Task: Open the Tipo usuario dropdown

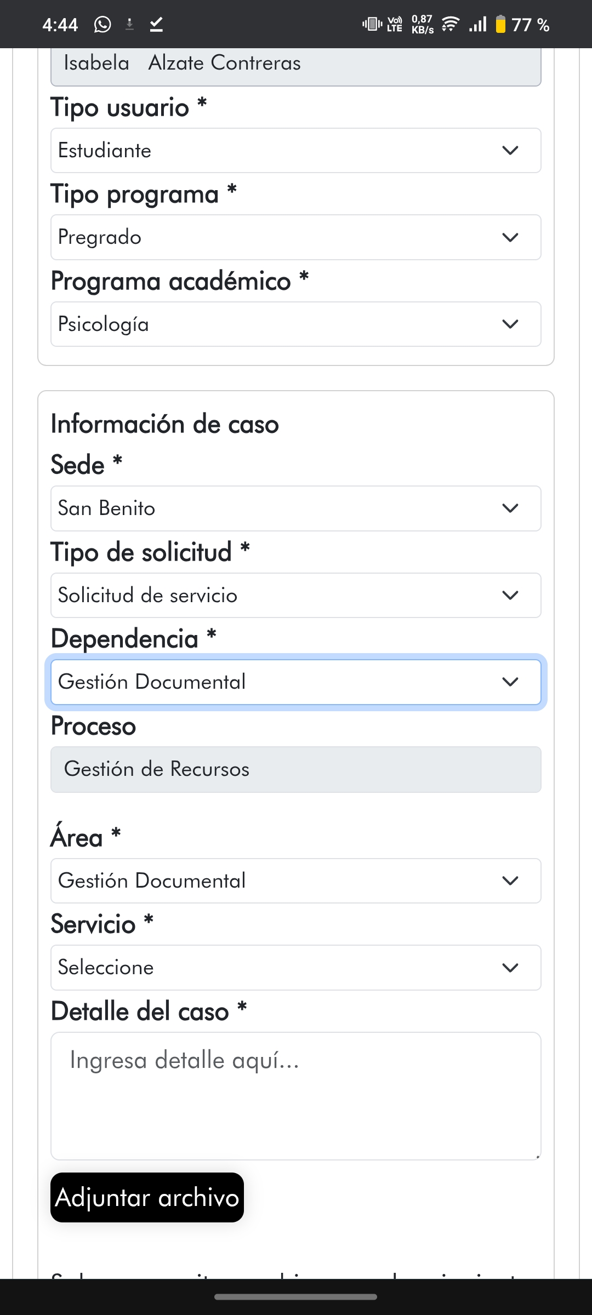Action: [296, 150]
